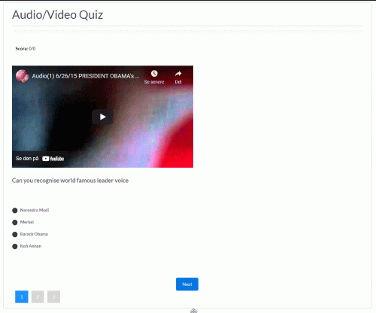The width and height of the screenshot is (376, 313).
Task: Click the Se senere clock icon
Action: pos(154,74)
